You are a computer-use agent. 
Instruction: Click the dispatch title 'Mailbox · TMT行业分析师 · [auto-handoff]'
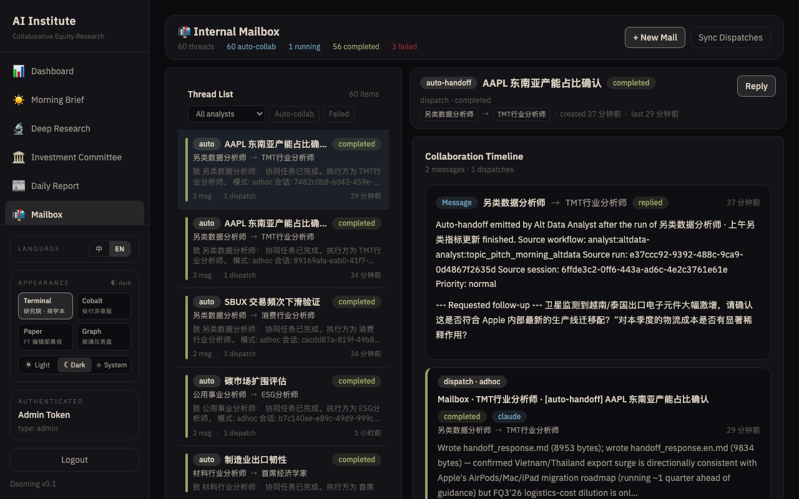point(573,399)
